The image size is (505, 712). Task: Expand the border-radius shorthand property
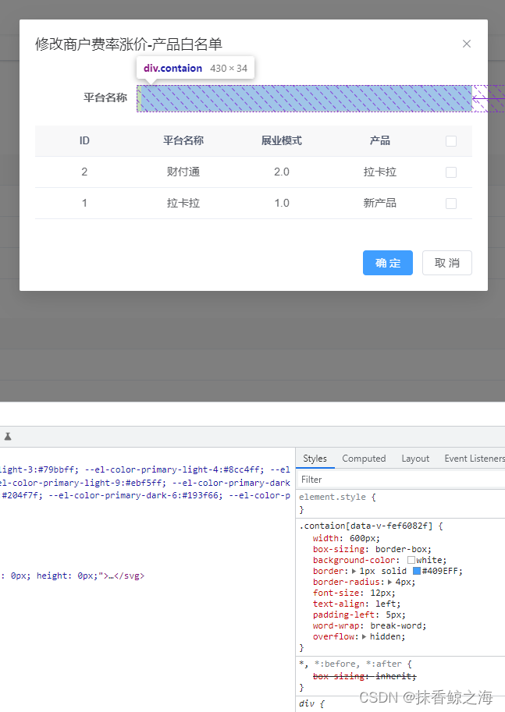pos(389,582)
